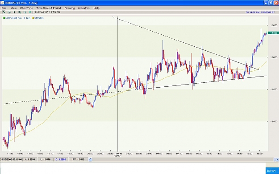The height and width of the screenshot is (174, 279).
Task: Zoom in on the chart
Action: [x=20, y=12]
